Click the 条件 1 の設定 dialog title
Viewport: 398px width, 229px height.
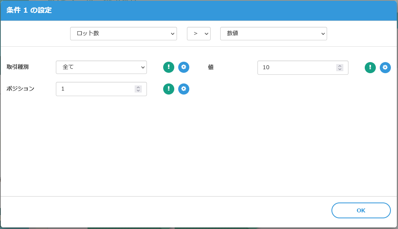(29, 10)
